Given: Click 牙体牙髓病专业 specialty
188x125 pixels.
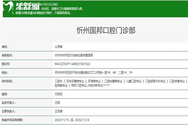Looking at the screenshot, I should pos(75,81).
